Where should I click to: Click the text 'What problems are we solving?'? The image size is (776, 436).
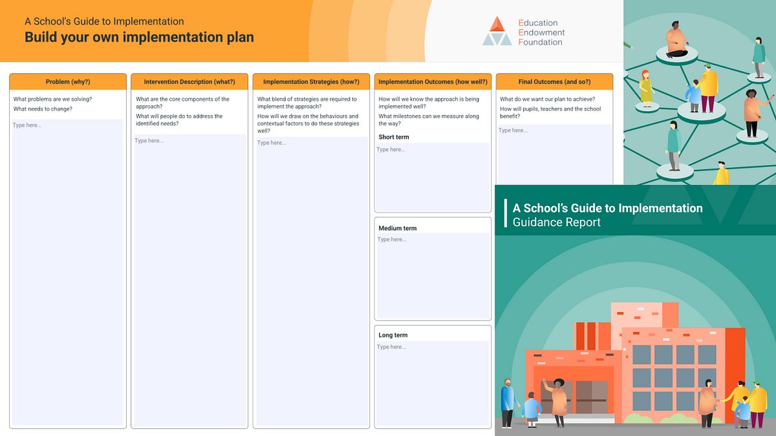(52, 99)
